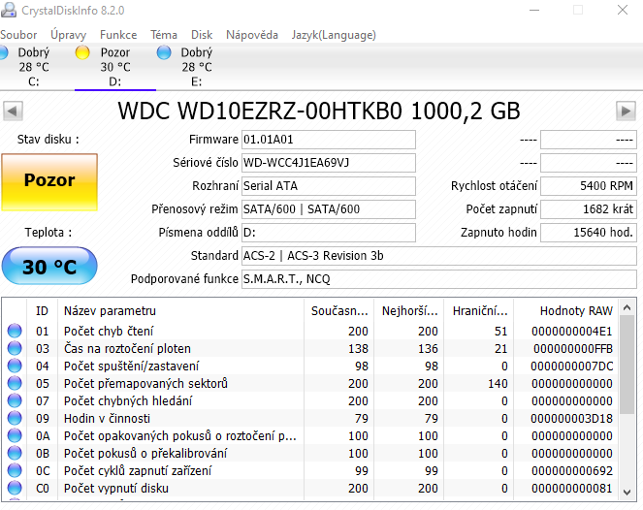Select the Počet cyklů zapnutí zařízení row text
The height and width of the screenshot is (510, 643).
tap(138, 470)
